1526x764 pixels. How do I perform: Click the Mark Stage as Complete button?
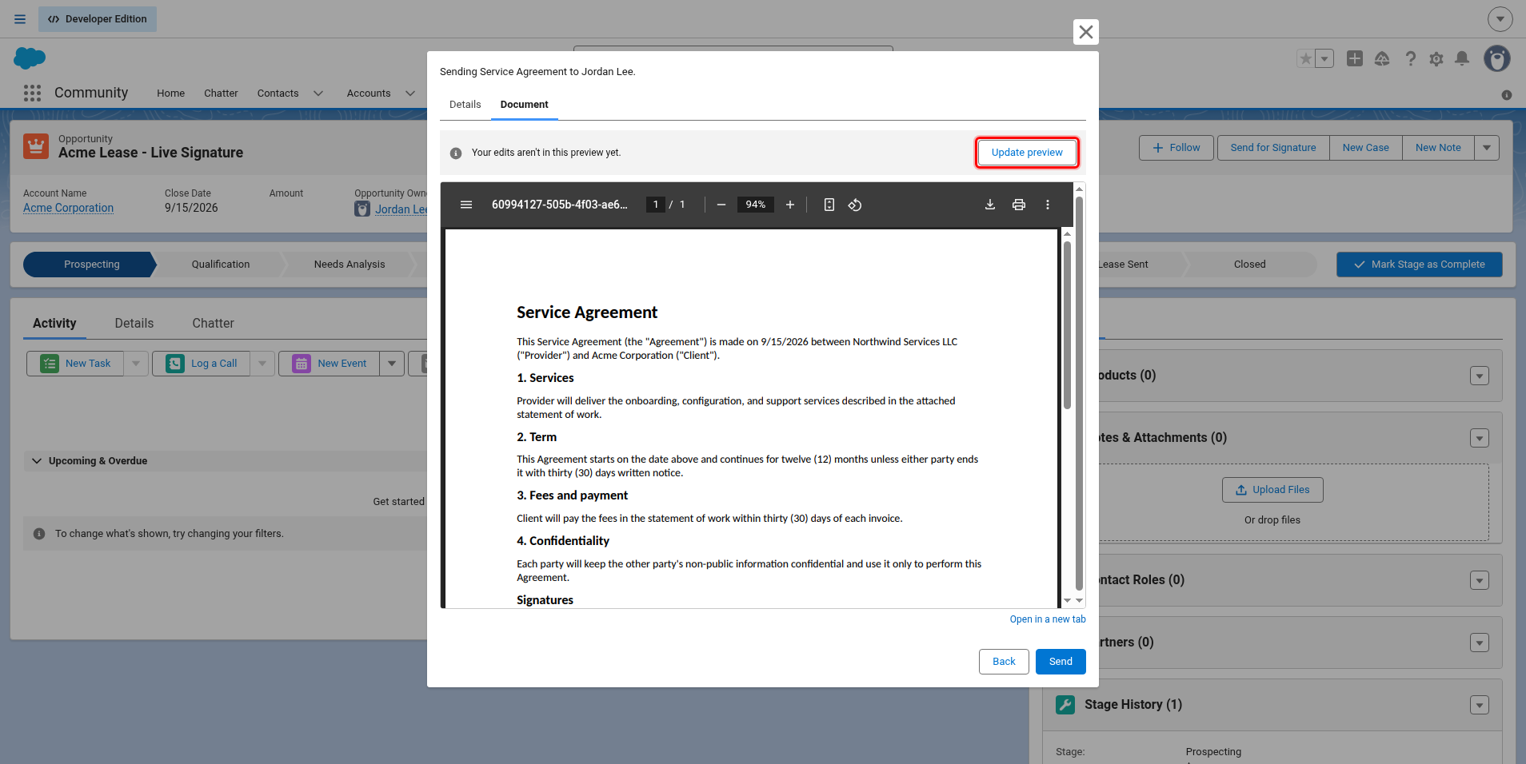pos(1420,265)
